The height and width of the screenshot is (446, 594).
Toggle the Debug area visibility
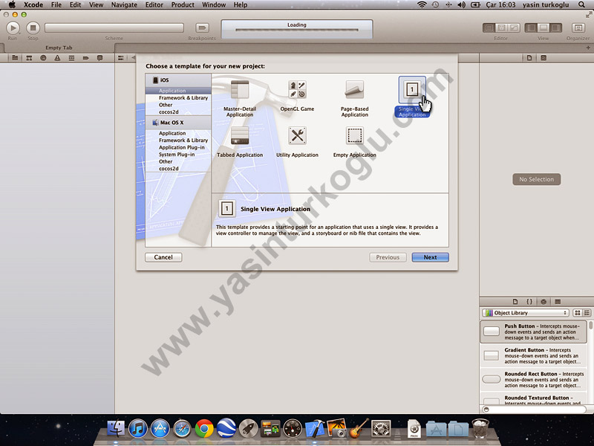[544, 28]
